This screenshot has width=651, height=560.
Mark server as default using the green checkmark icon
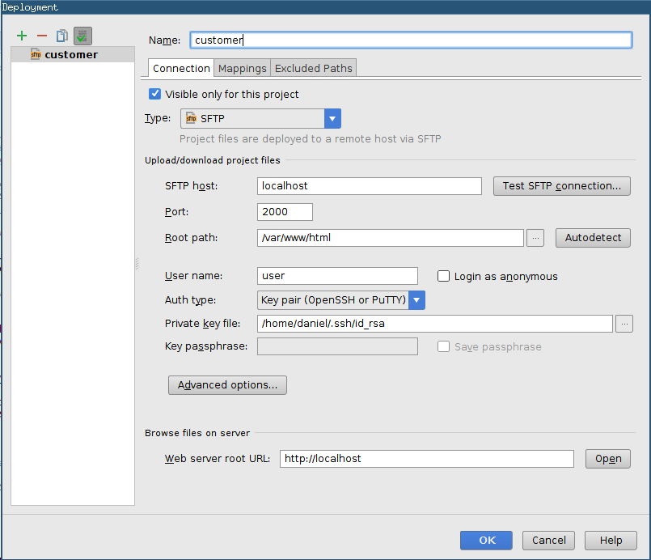coord(82,36)
